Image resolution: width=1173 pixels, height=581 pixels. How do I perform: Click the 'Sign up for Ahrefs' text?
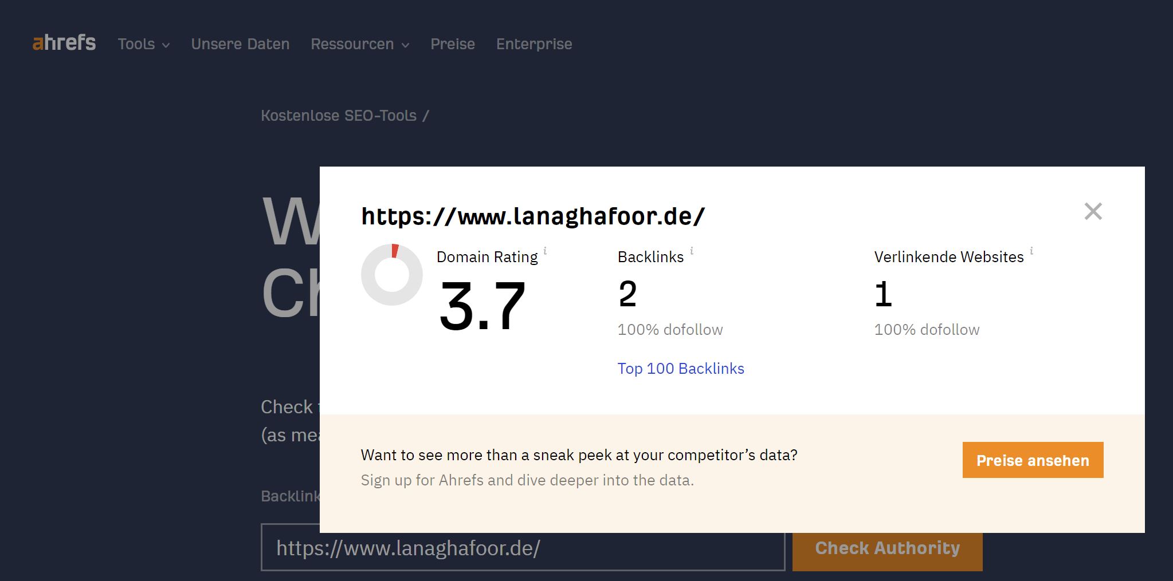(x=527, y=480)
